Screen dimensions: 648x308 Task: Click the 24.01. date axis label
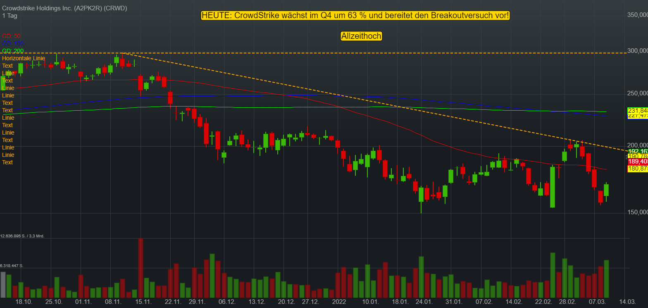[424, 302]
